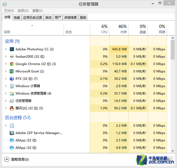Select the Google Chrome (32 位) (3) name
Screen dimensions: 177x168
coord(36,64)
